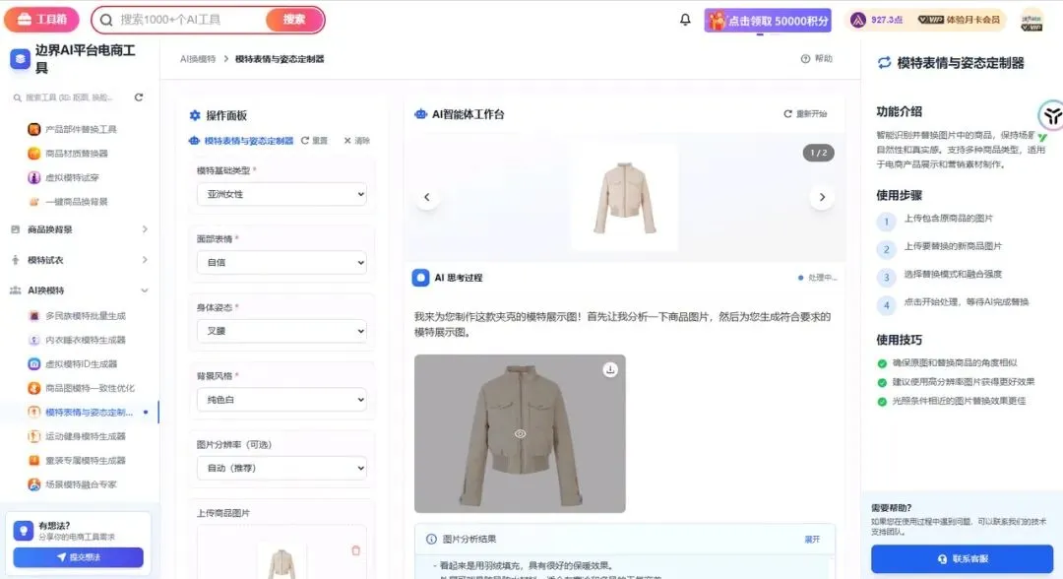Click AI换模特 breadcrumb link

197,59
